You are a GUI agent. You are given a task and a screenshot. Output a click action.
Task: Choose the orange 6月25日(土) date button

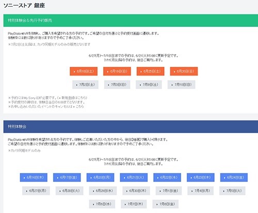click(x=150, y=71)
